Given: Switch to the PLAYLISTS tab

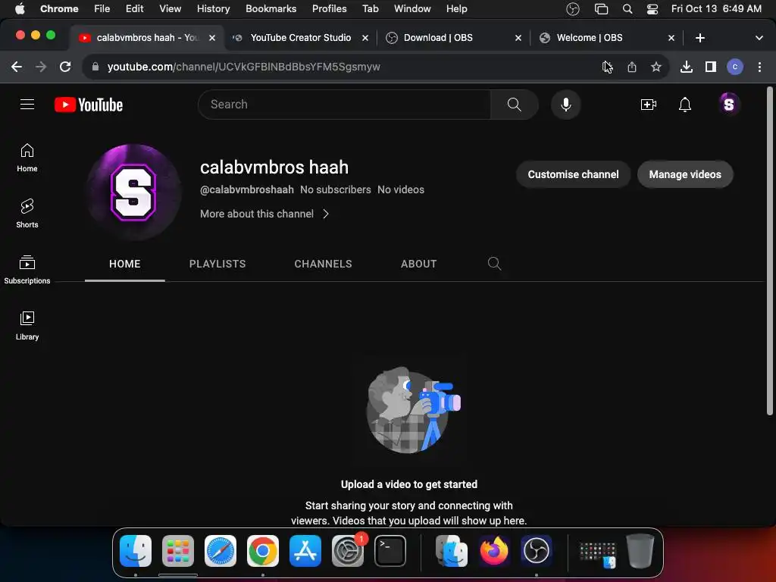Looking at the screenshot, I should [217, 264].
